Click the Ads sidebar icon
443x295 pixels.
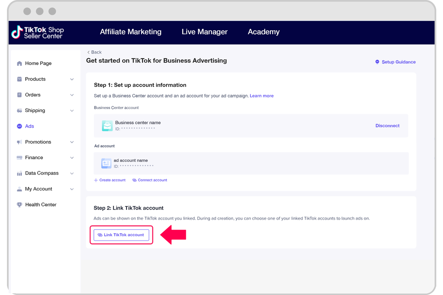(19, 126)
